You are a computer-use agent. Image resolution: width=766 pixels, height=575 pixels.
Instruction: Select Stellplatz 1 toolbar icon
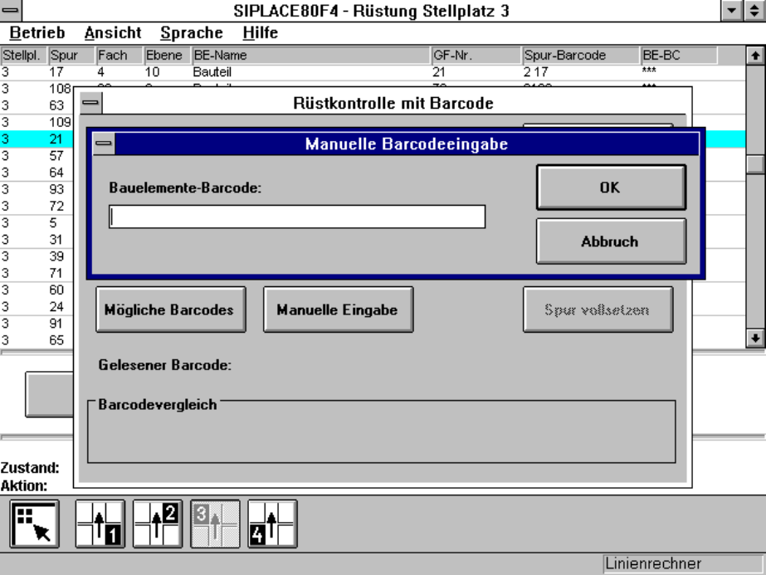pos(100,524)
